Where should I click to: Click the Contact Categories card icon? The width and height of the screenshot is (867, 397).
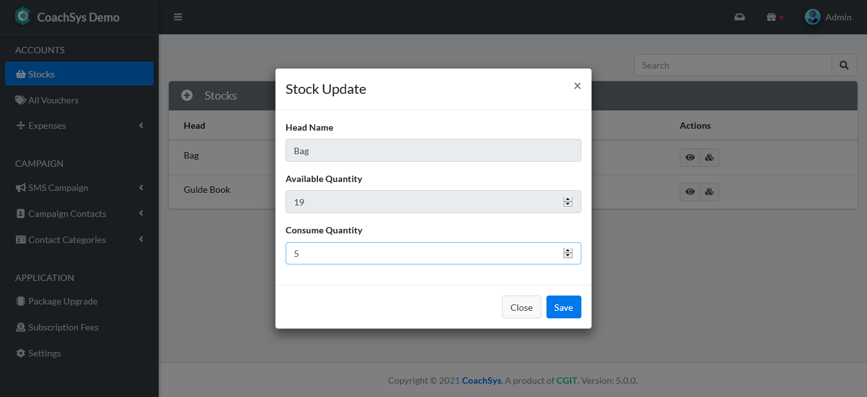20,240
